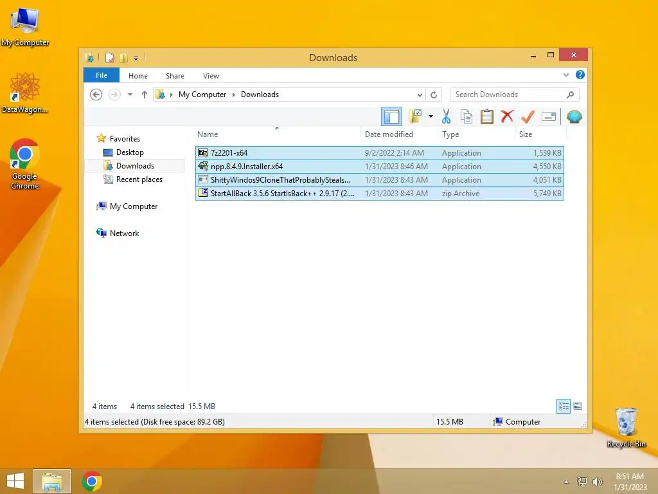Expand the folder options dropdown arrow
Screen dimensions: 658x494
click(x=431, y=116)
